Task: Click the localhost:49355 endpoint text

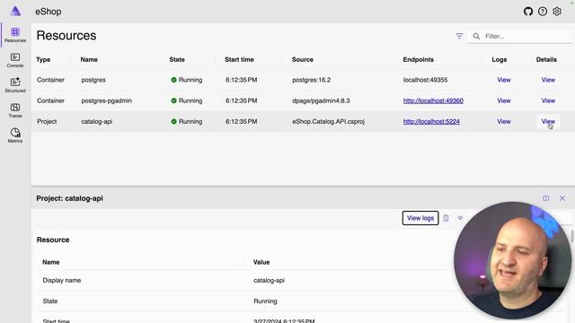Action: pyautogui.click(x=425, y=80)
